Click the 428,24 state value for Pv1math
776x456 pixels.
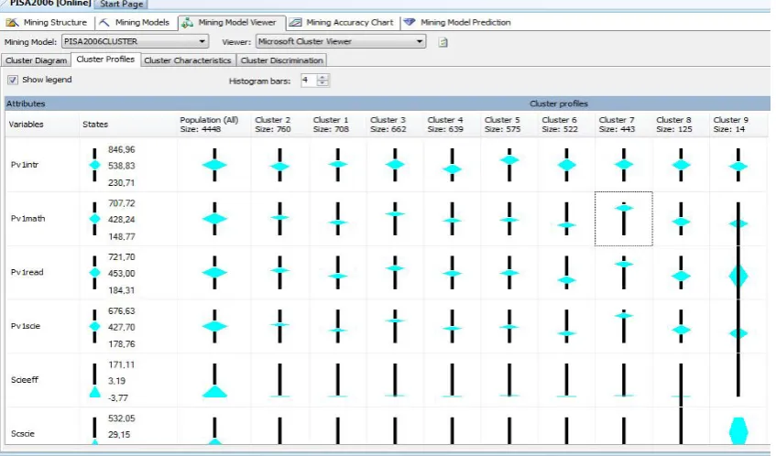[122, 219]
